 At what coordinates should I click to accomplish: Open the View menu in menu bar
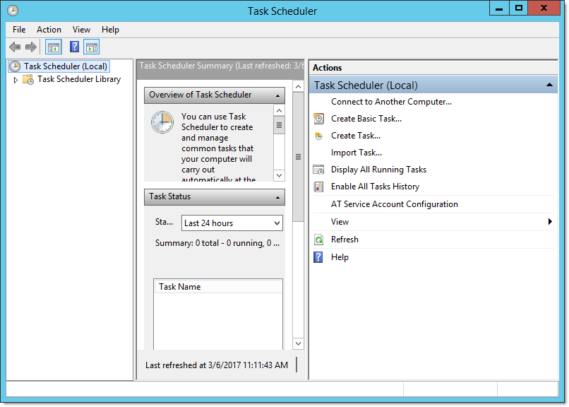[x=81, y=30]
